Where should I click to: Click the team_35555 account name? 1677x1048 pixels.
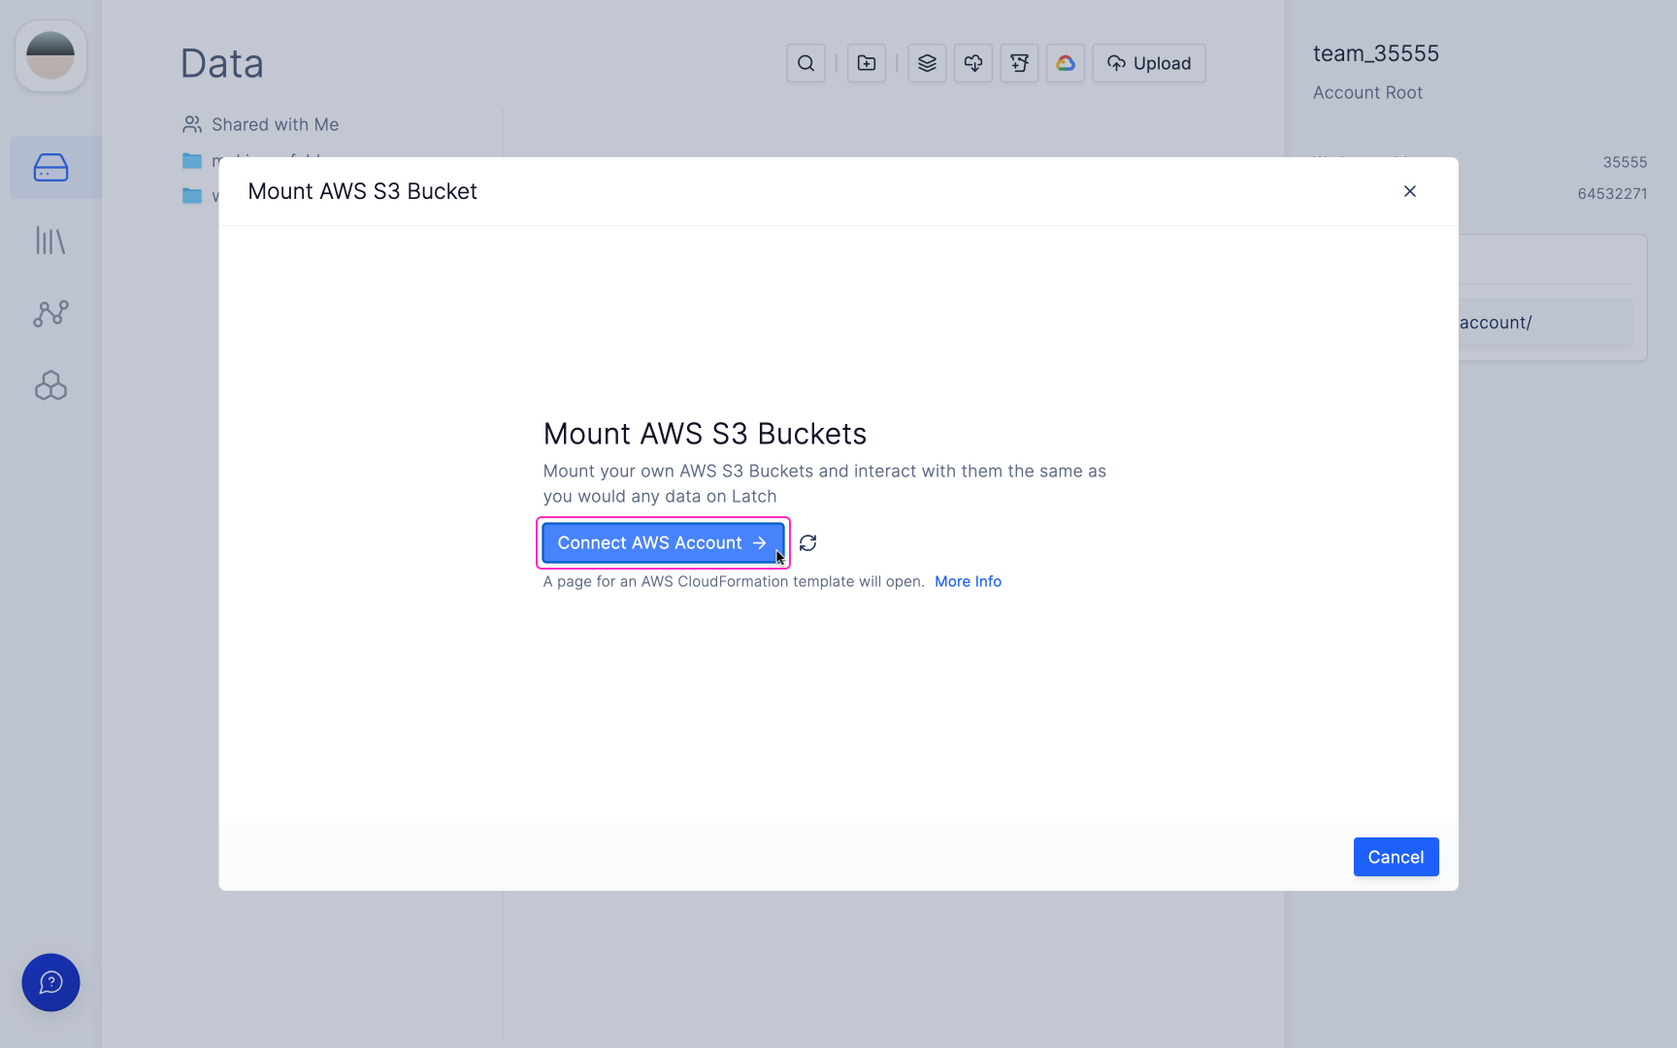[1376, 53]
